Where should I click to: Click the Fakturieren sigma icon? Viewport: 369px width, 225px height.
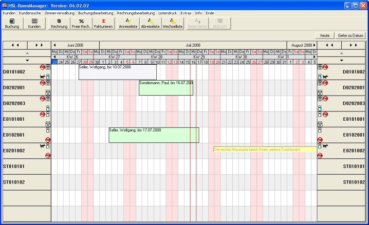[103, 23]
